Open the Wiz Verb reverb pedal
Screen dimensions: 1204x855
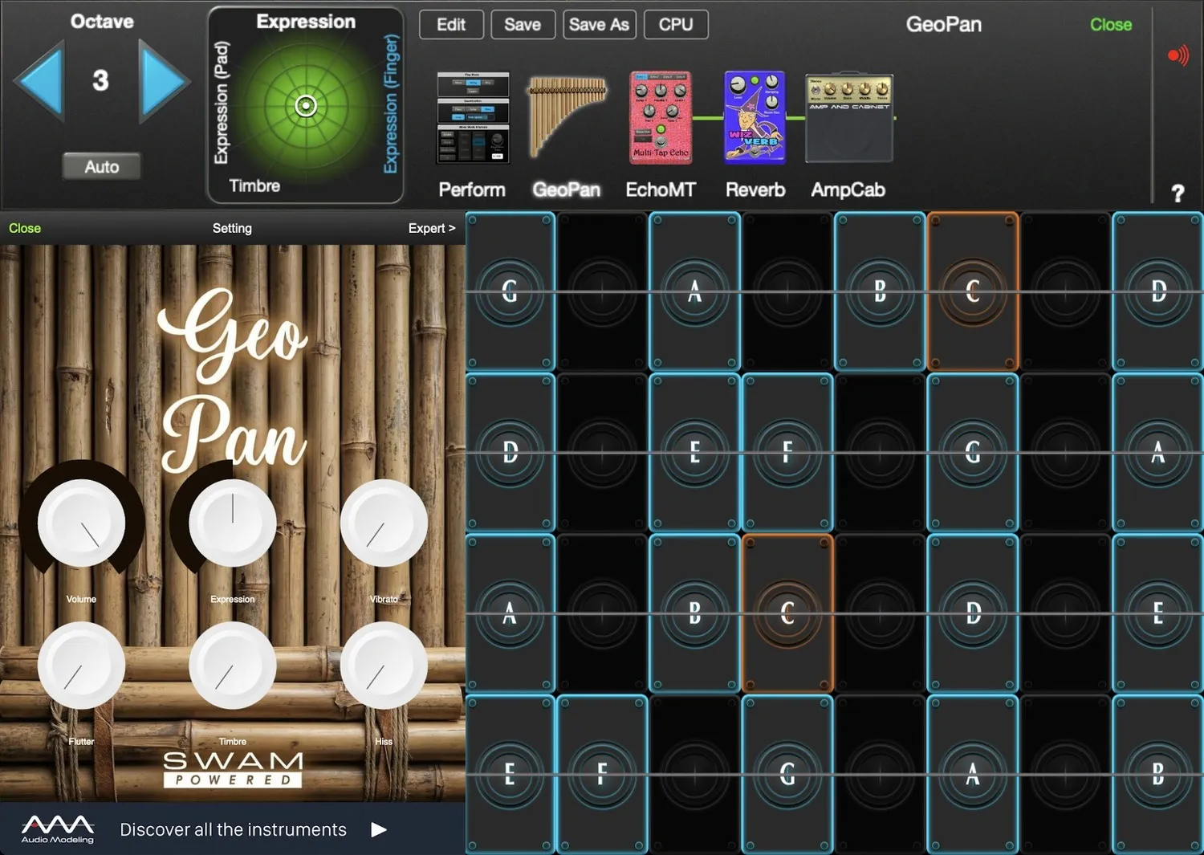click(755, 117)
